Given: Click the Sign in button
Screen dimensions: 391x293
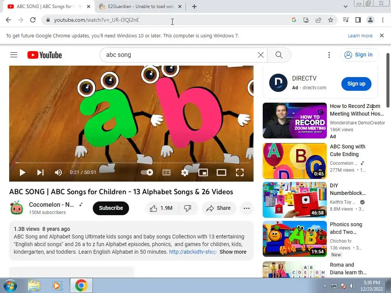Looking at the screenshot, I should pyautogui.click(x=359, y=55).
